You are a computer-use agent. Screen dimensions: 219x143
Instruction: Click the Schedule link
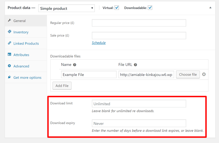[99, 43]
